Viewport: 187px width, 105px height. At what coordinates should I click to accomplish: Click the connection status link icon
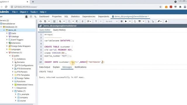41,26
